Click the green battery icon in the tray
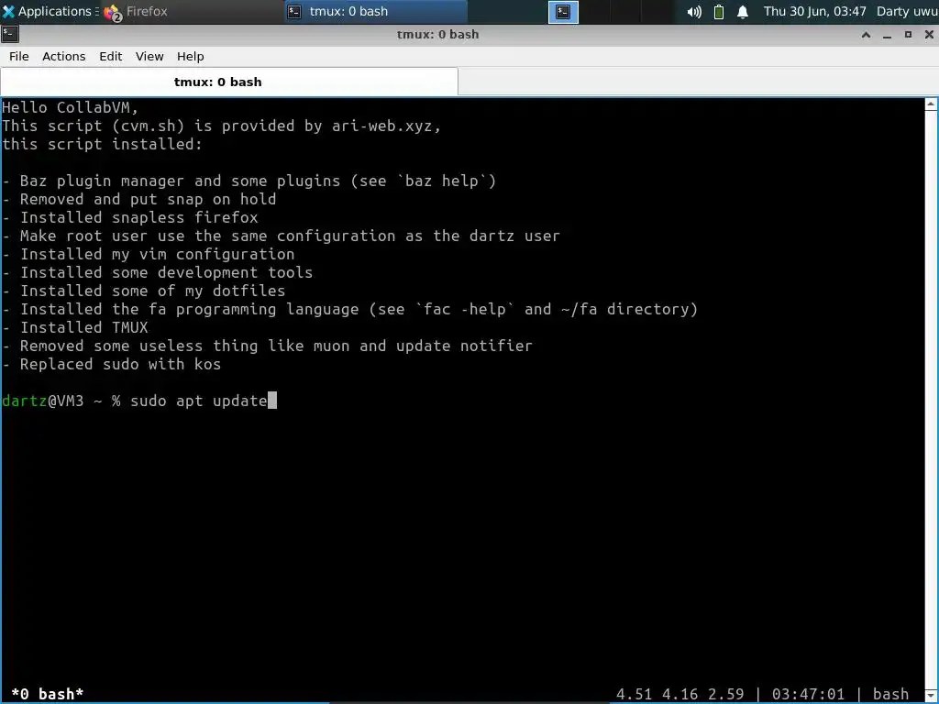The image size is (939, 704). click(x=719, y=12)
